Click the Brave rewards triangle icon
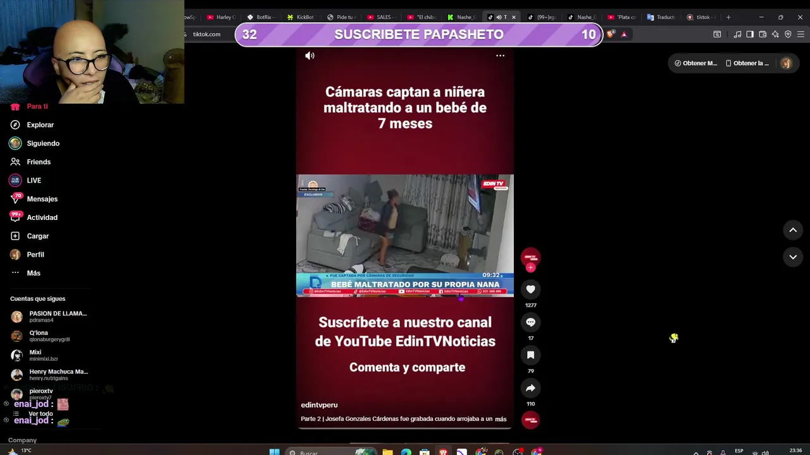 624,34
